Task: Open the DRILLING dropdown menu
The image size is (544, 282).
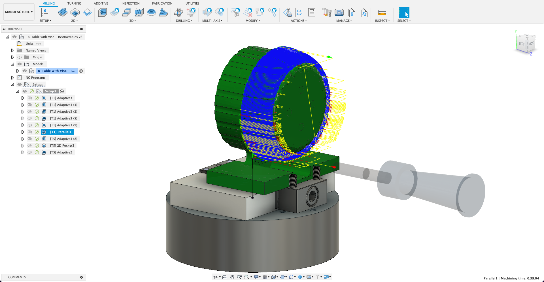Action: [184, 21]
